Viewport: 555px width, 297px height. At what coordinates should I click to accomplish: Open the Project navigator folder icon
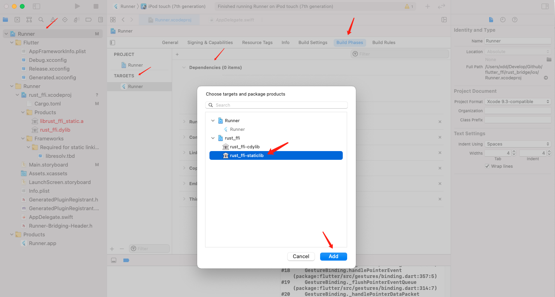(x=6, y=19)
